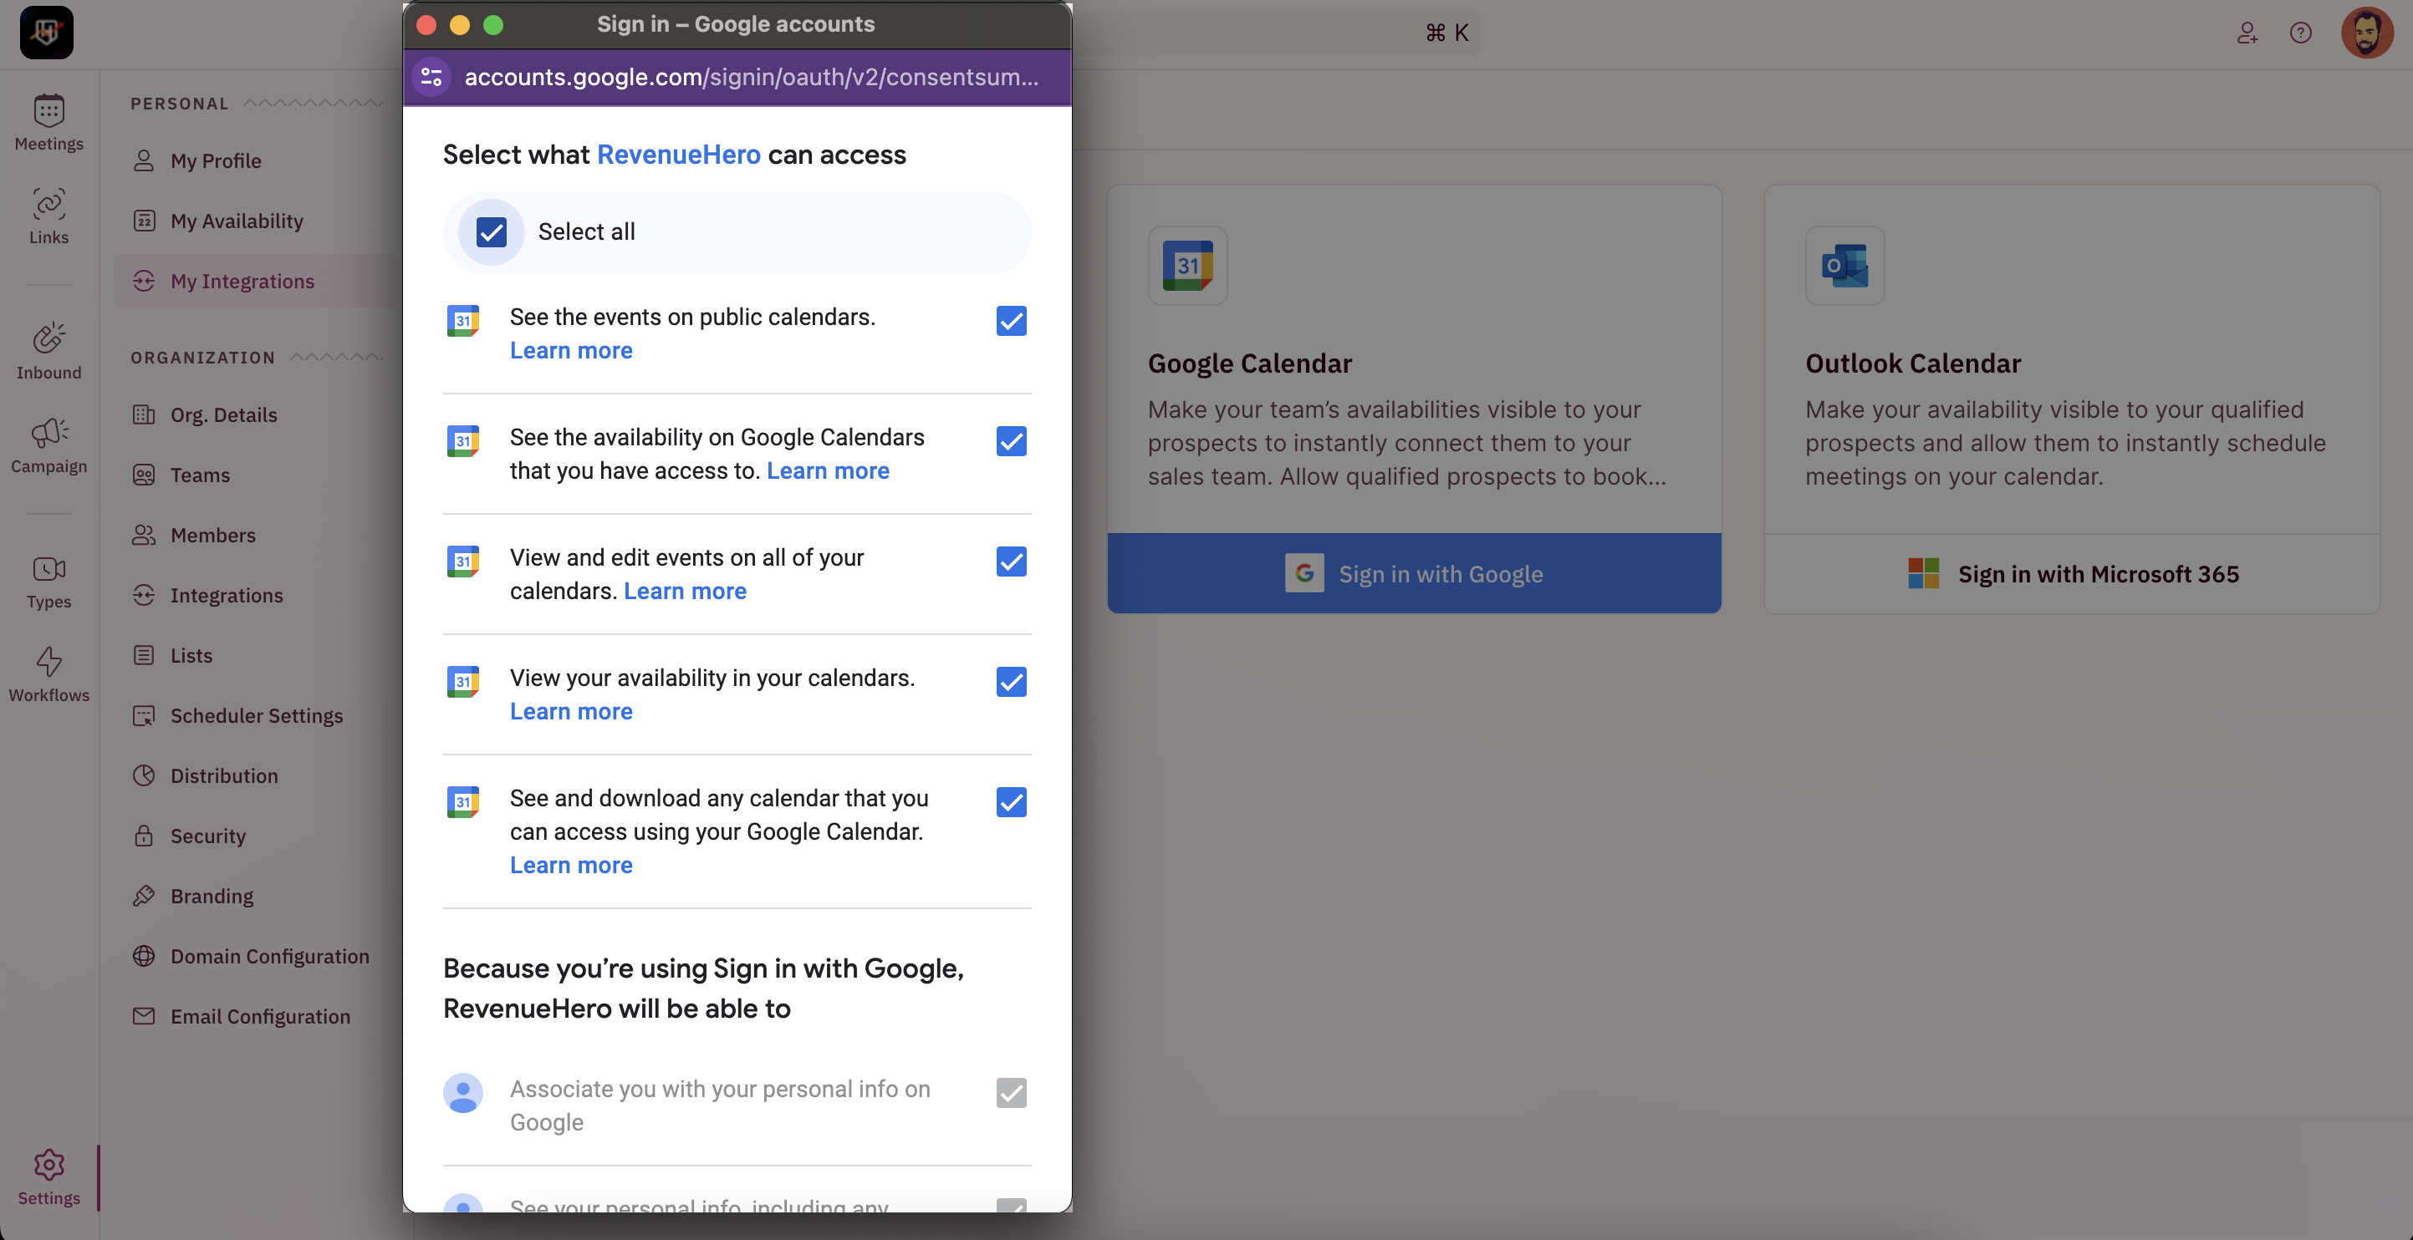
Task: Click the invite user icon
Action: pyautogui.click(x=2247, y=33)
